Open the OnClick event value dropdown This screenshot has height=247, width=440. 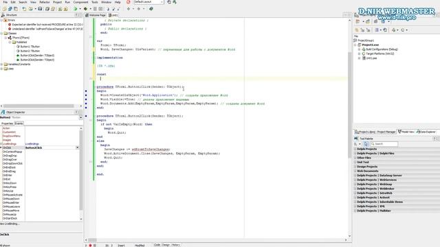coord(78,148)
